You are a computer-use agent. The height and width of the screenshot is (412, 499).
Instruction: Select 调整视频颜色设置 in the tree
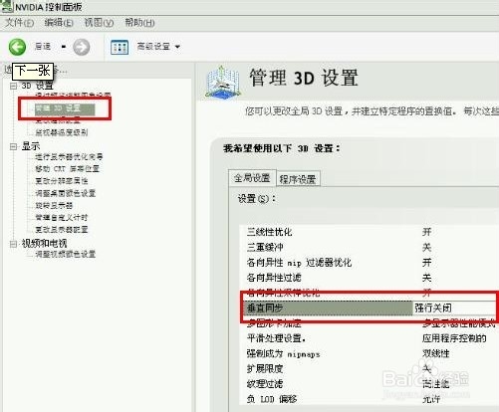coord(65,254)
